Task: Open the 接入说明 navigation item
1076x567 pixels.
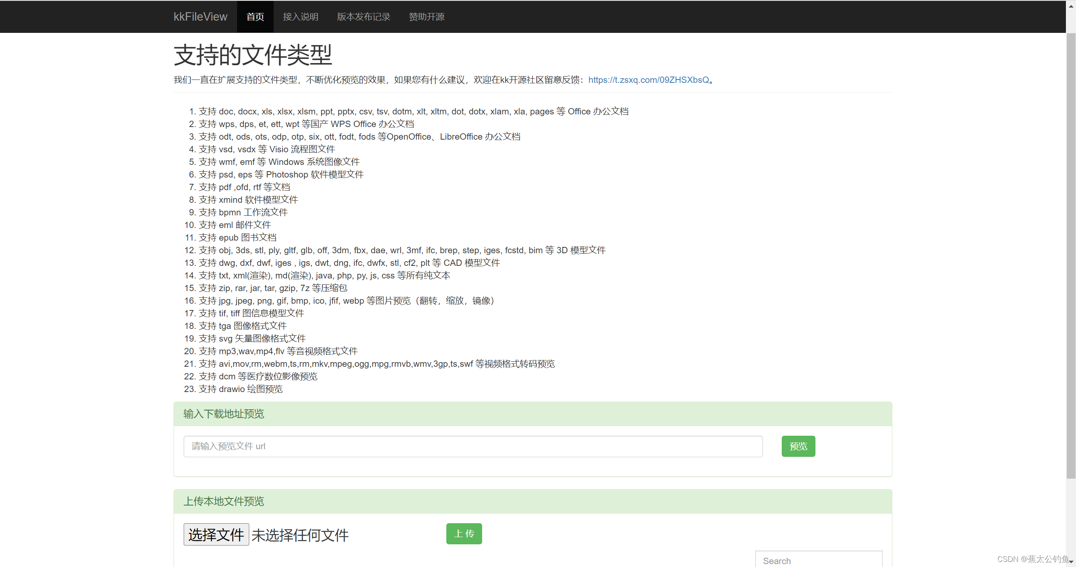Action: coord(300,16)
